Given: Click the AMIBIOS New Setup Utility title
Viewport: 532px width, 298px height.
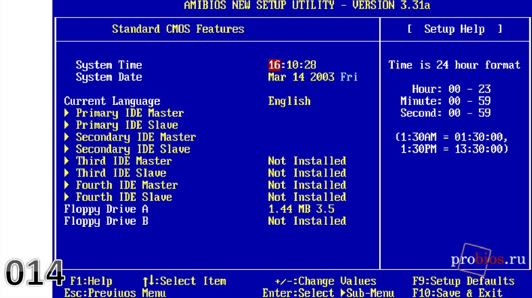Looking at the screenshot, I should point(307,5).
